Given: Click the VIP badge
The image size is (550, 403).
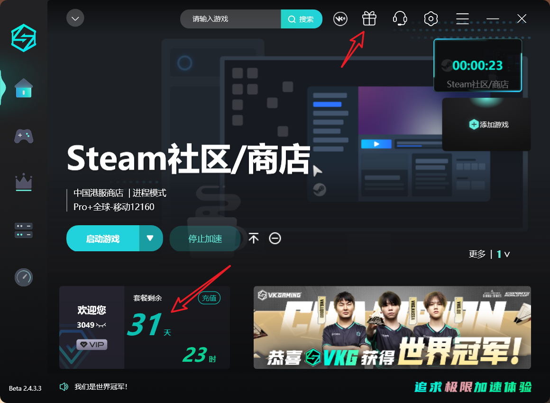Looking at the screenshot, I should point(92,344).
